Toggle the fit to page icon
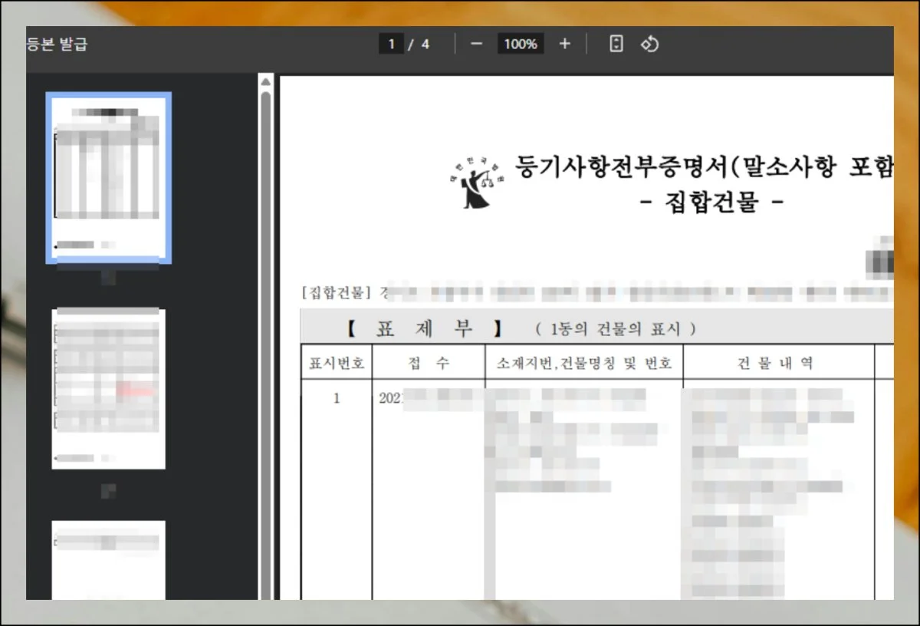 tap(616, 44)
